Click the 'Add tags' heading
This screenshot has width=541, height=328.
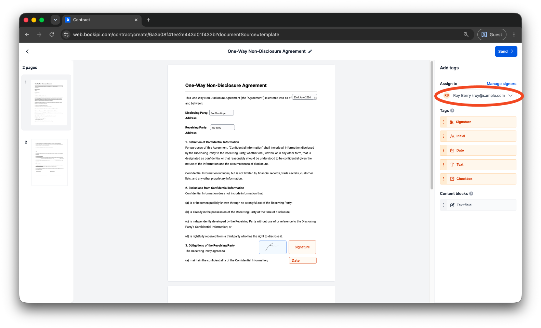pos(449,68)
